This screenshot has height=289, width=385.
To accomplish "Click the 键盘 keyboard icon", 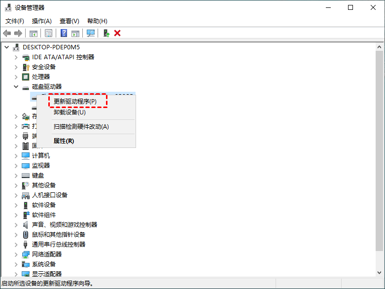I will coord(26,176).
